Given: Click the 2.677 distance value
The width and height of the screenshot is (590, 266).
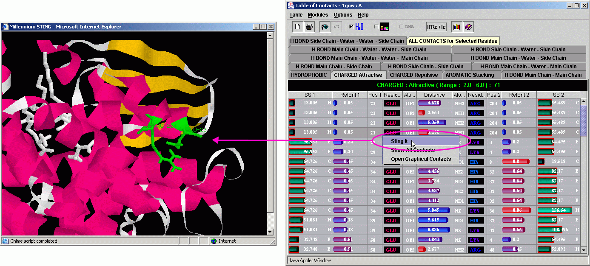Looking at the screenshot, I should click(433, 249).
